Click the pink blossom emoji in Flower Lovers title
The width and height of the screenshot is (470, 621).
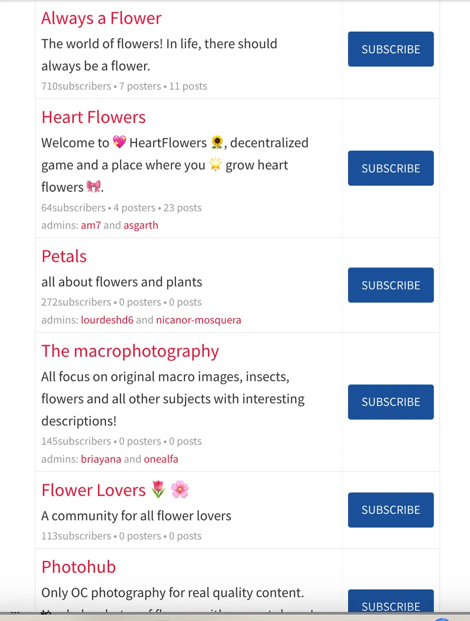click(x=180, y=490)
